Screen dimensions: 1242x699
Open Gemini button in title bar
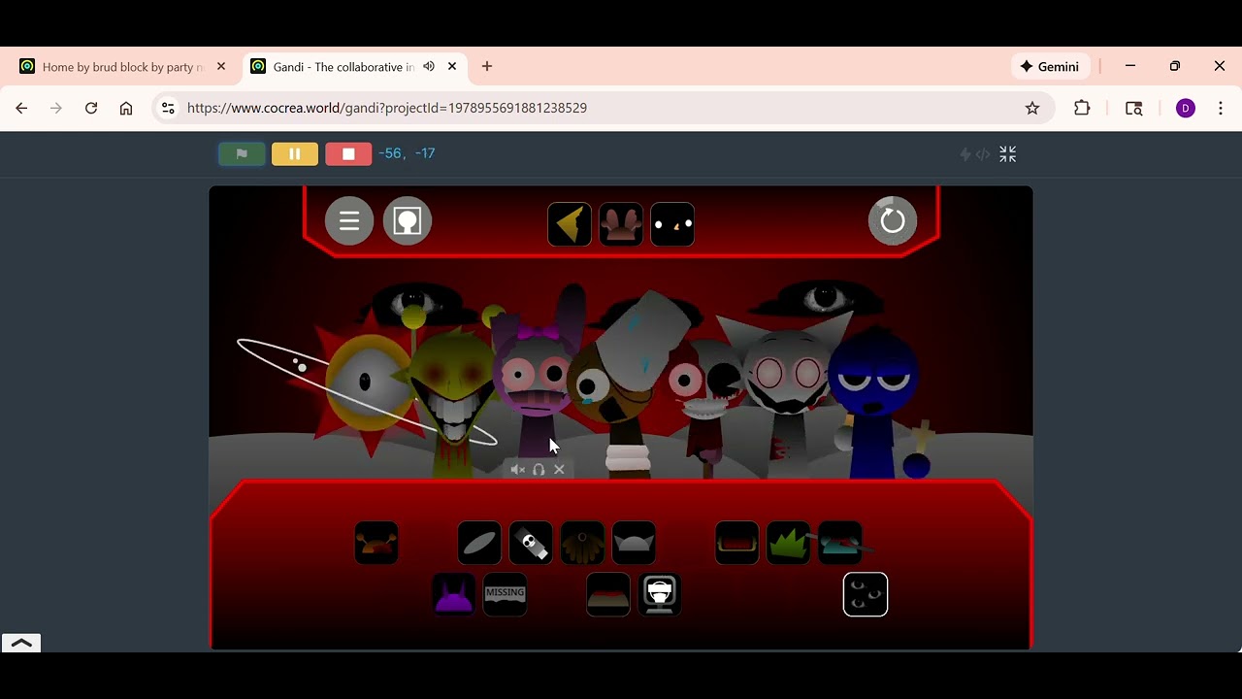1050,67
